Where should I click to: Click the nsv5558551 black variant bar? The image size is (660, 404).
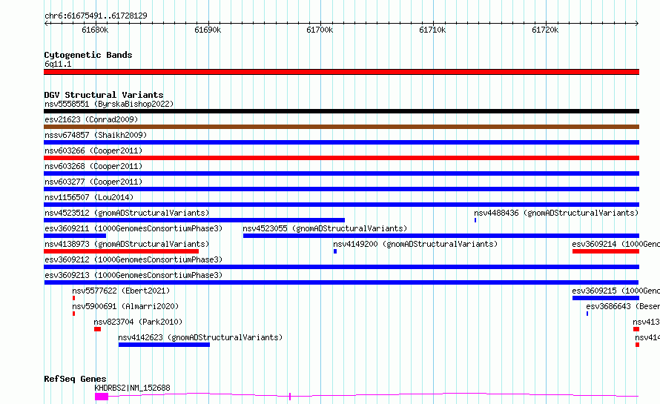(x=341, y=111)
